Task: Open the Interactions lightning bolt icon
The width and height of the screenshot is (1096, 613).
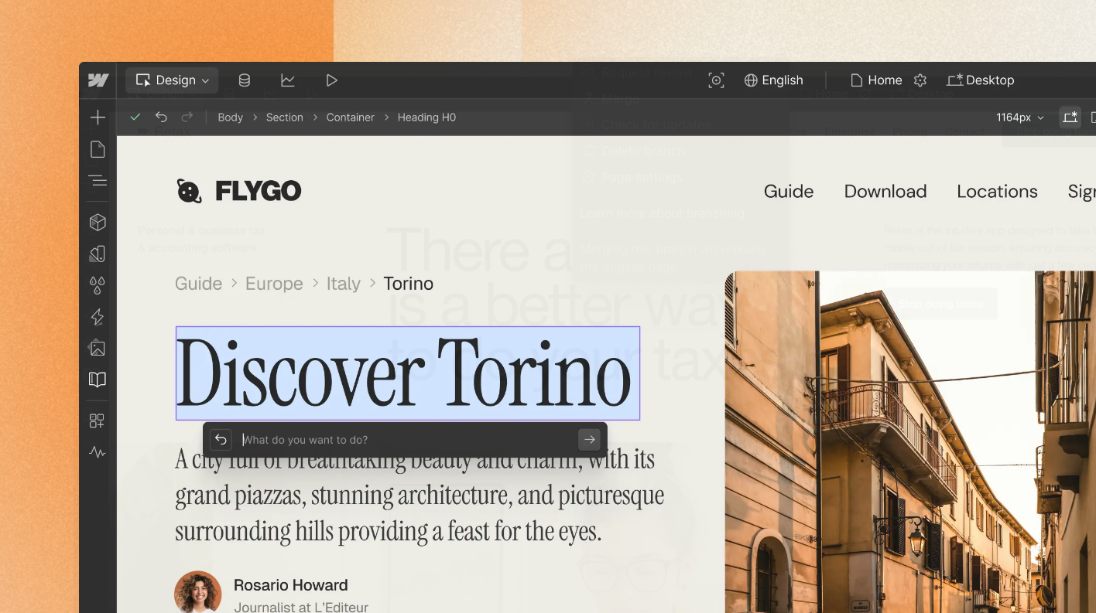Action: 98,317
